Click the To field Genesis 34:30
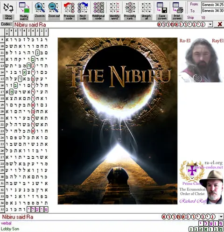Image resolution: width=224 pixels, height=232 pixels. point(212,11)
